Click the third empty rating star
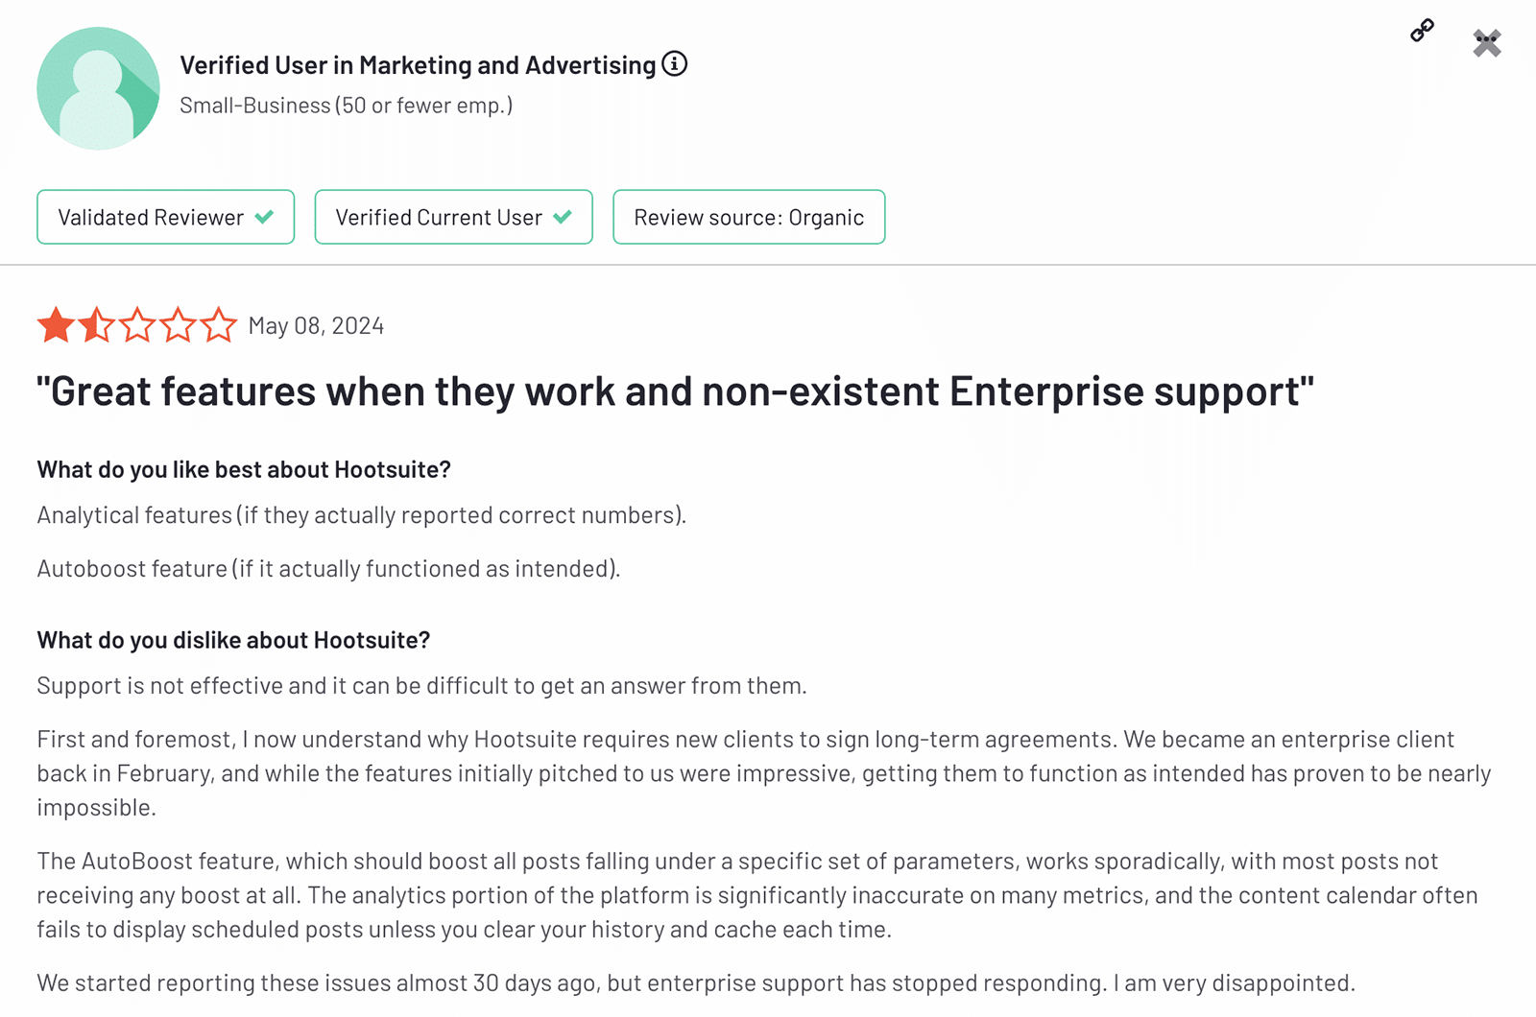Viewport: 1536px width, 1017px height. 137,325
